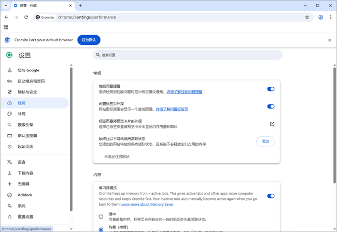Open the tab search dropdown arrow
This screenshot has width=337, height=232.
pos(6,5)
